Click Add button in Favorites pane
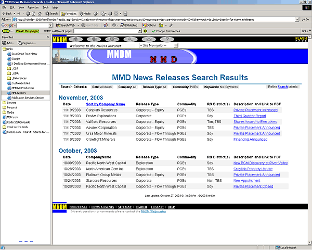 click(x=8, y=43)
